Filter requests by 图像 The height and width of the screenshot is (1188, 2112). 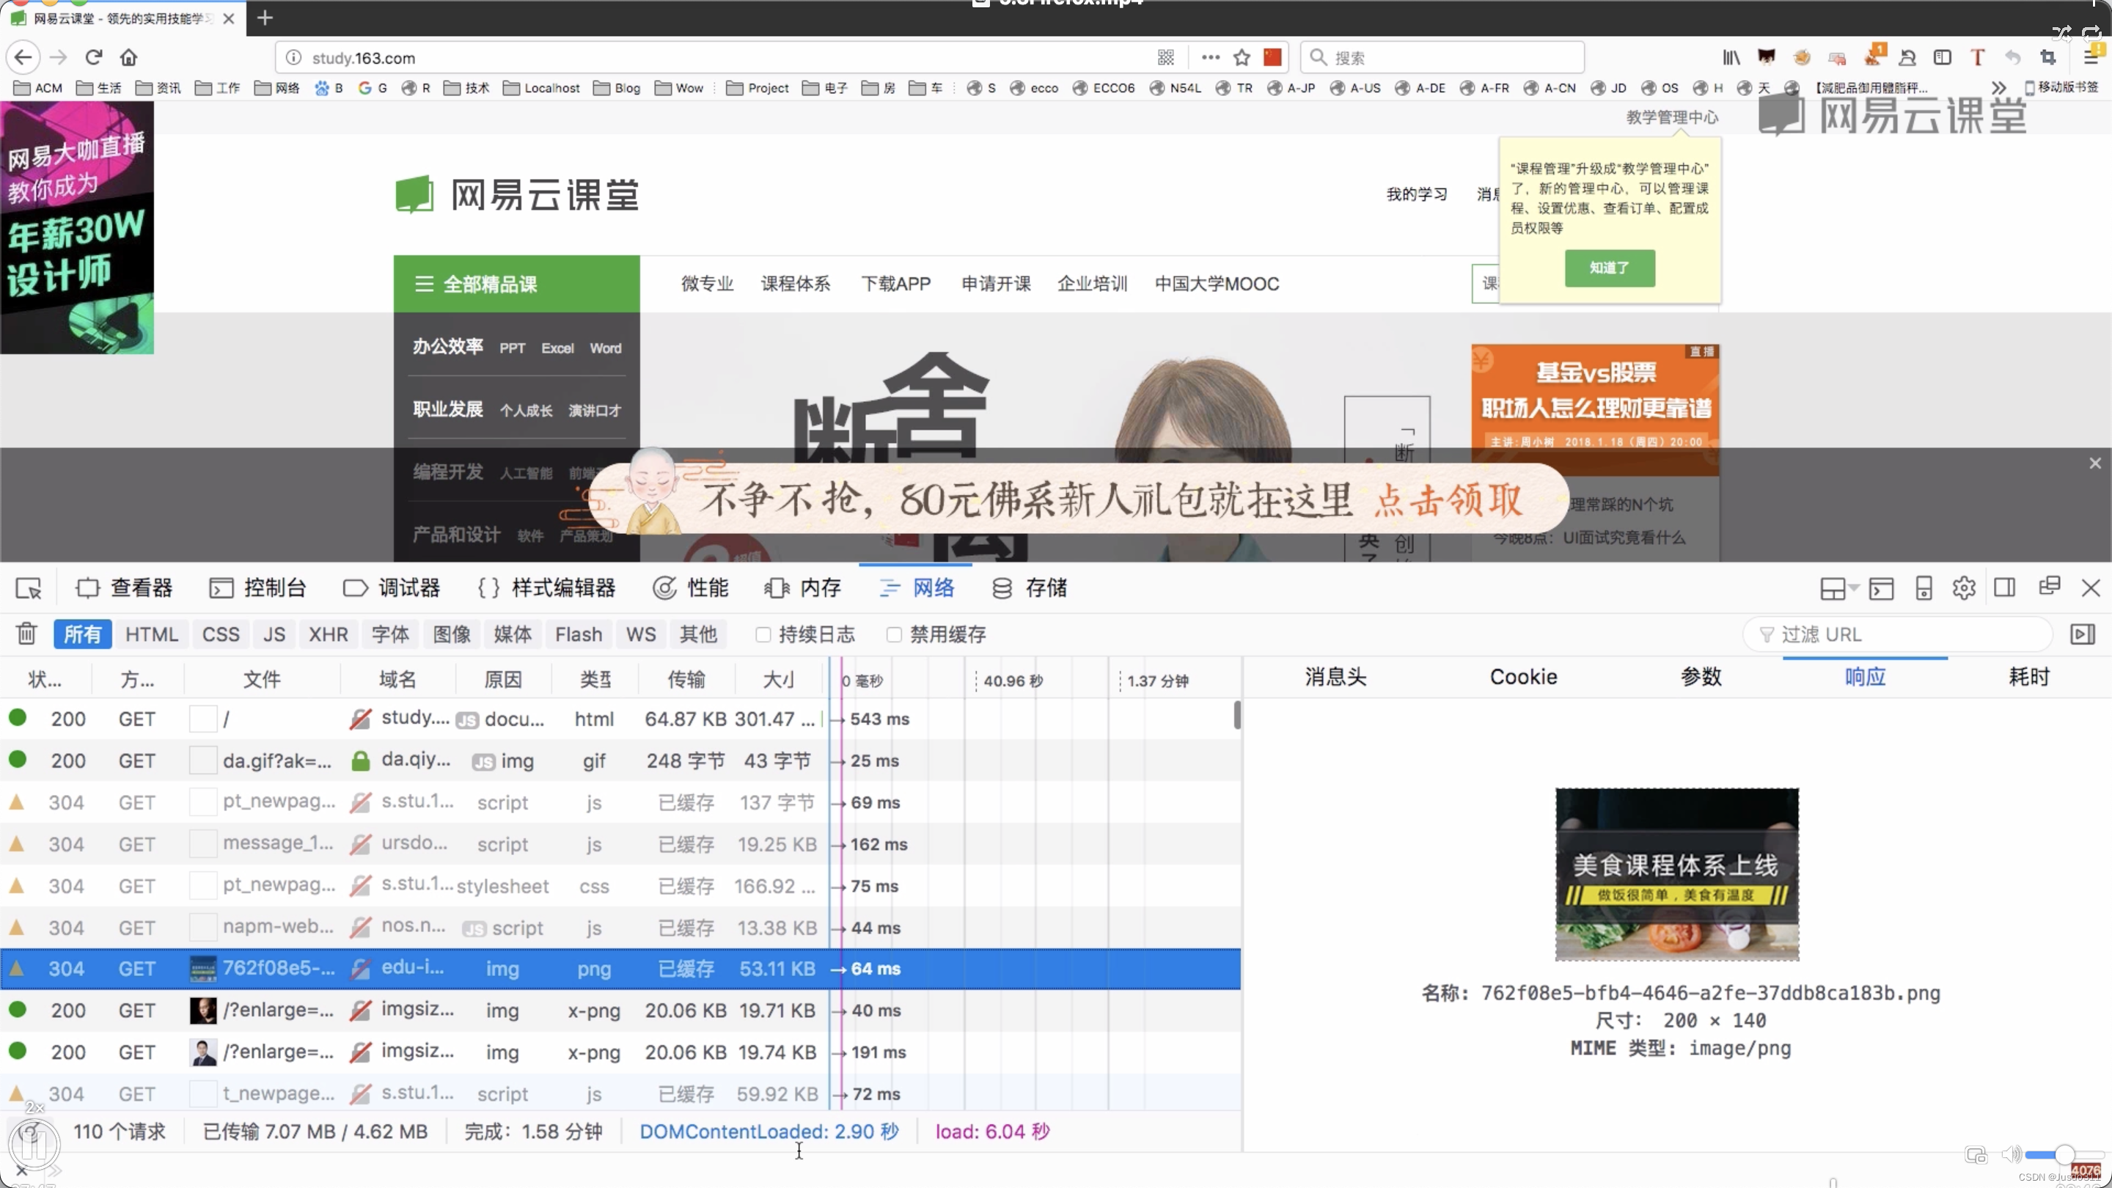point(452,634)
